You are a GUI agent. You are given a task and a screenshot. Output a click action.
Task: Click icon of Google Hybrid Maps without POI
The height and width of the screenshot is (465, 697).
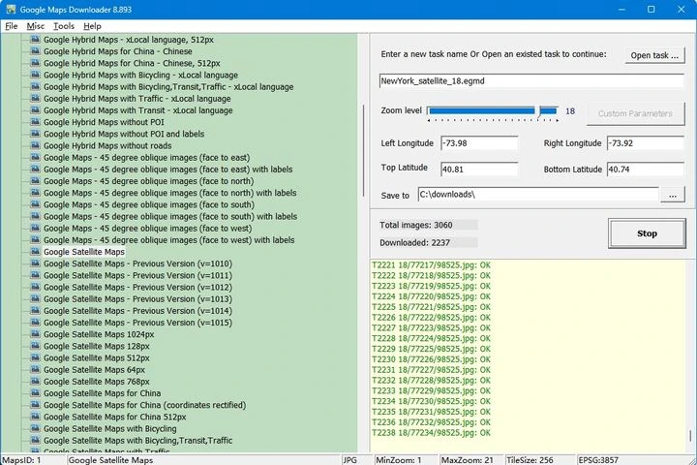(x=36, y=121)
